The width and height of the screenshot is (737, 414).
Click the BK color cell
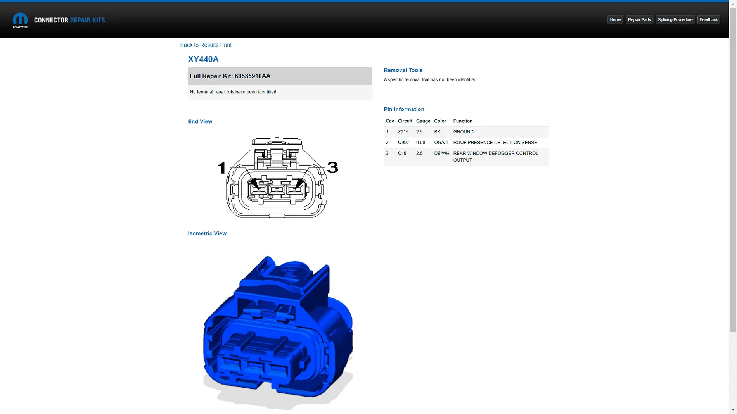pyautogui.click(x=438, y=132)
